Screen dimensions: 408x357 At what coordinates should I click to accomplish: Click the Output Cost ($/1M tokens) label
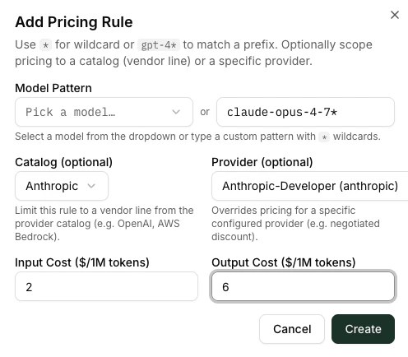(284, 262)
